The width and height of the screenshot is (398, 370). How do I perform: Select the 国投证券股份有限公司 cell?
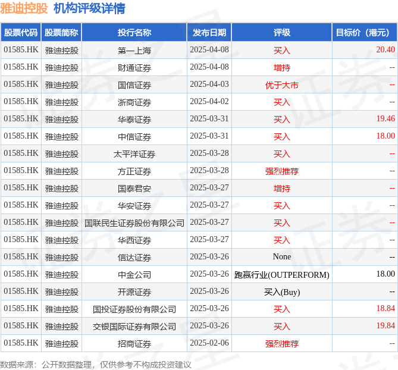pyautogui.click(x=134, y=309)
